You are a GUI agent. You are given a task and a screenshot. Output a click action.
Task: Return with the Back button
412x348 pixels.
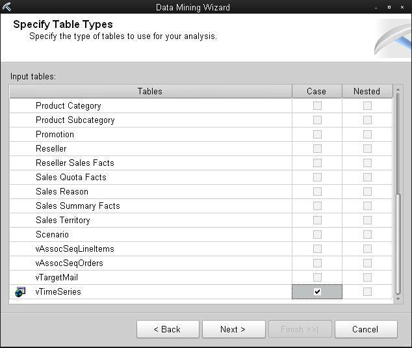(x=168, y=329)
